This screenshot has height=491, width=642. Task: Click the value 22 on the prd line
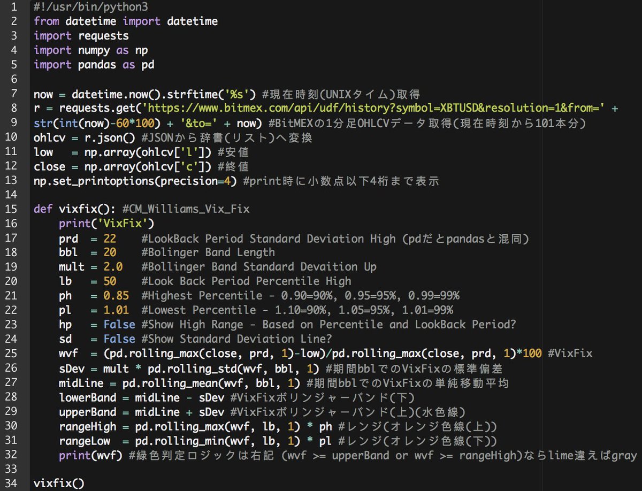pyautogui.click(x=110, y=238)
